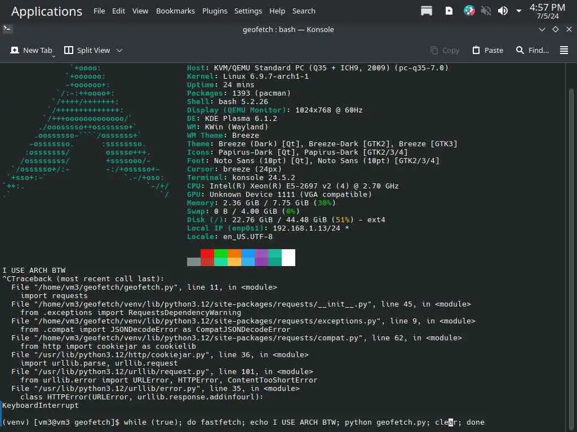
Task: Click the 'Terminal: konsole 24.5.2' line
Action: point(241,178)
